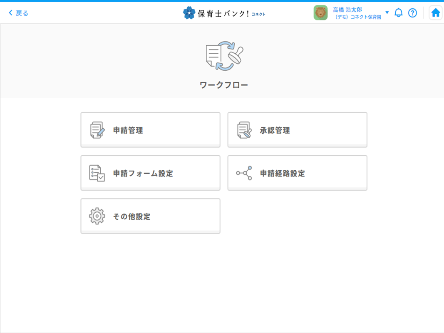Click the 申請管理 document pencil icon

tap(97, 130)
